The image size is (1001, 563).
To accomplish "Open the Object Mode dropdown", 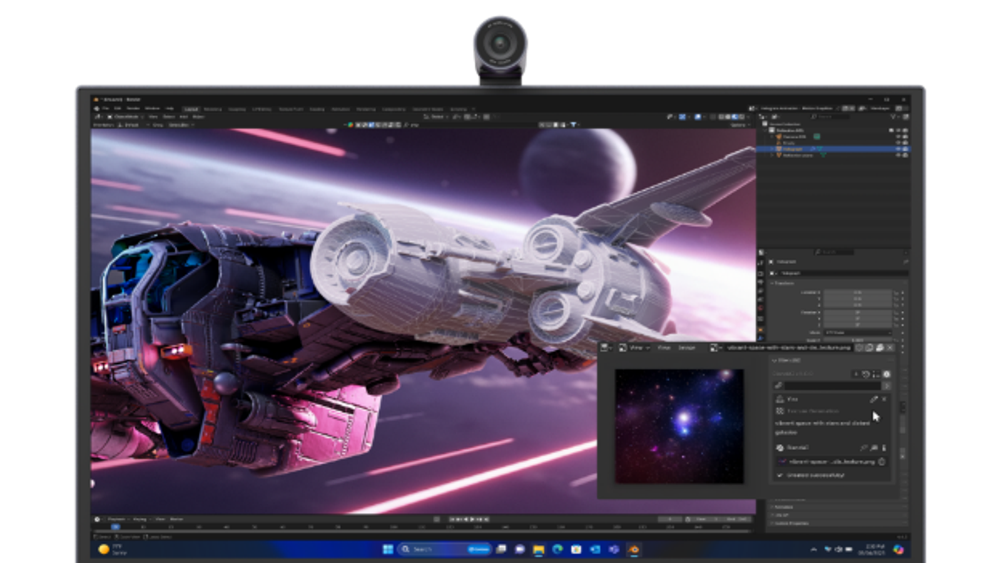I will 126,116.
